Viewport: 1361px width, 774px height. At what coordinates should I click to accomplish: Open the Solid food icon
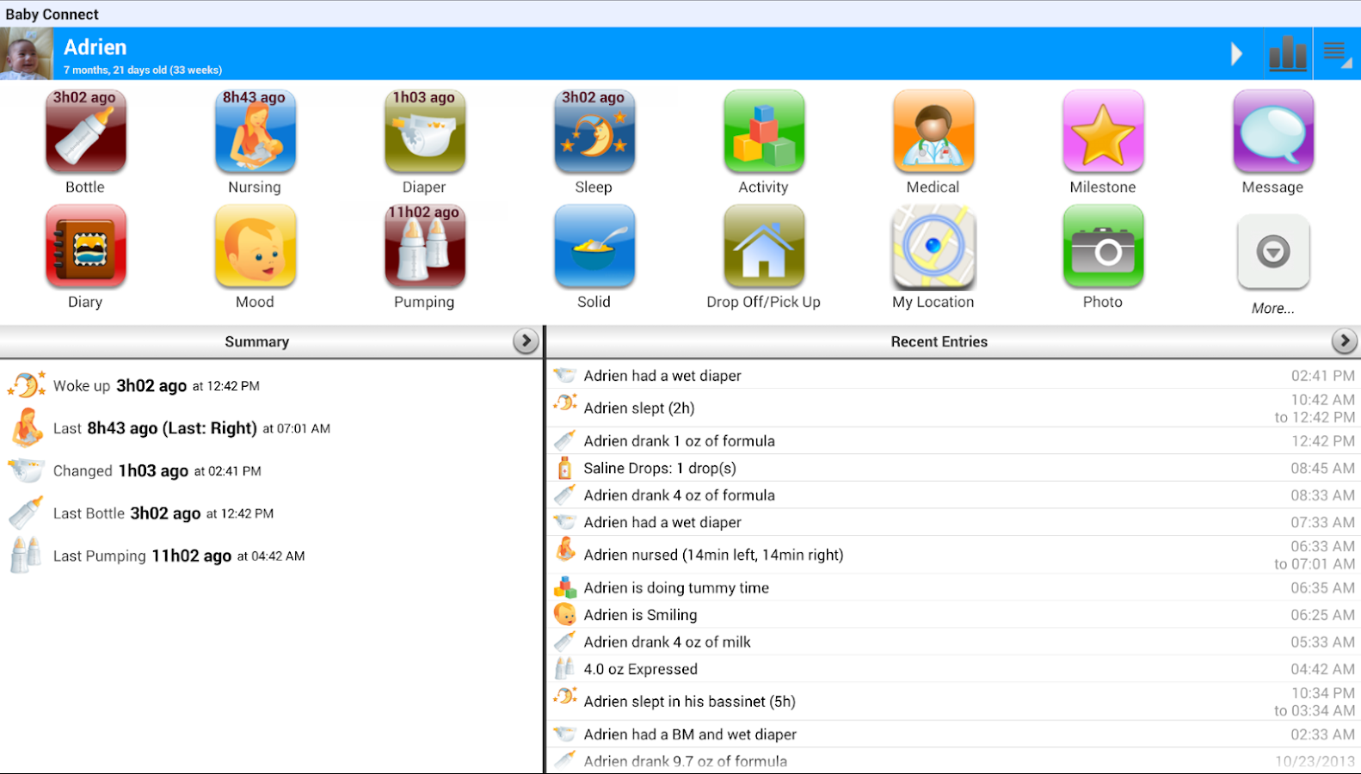tap(594, 246)
